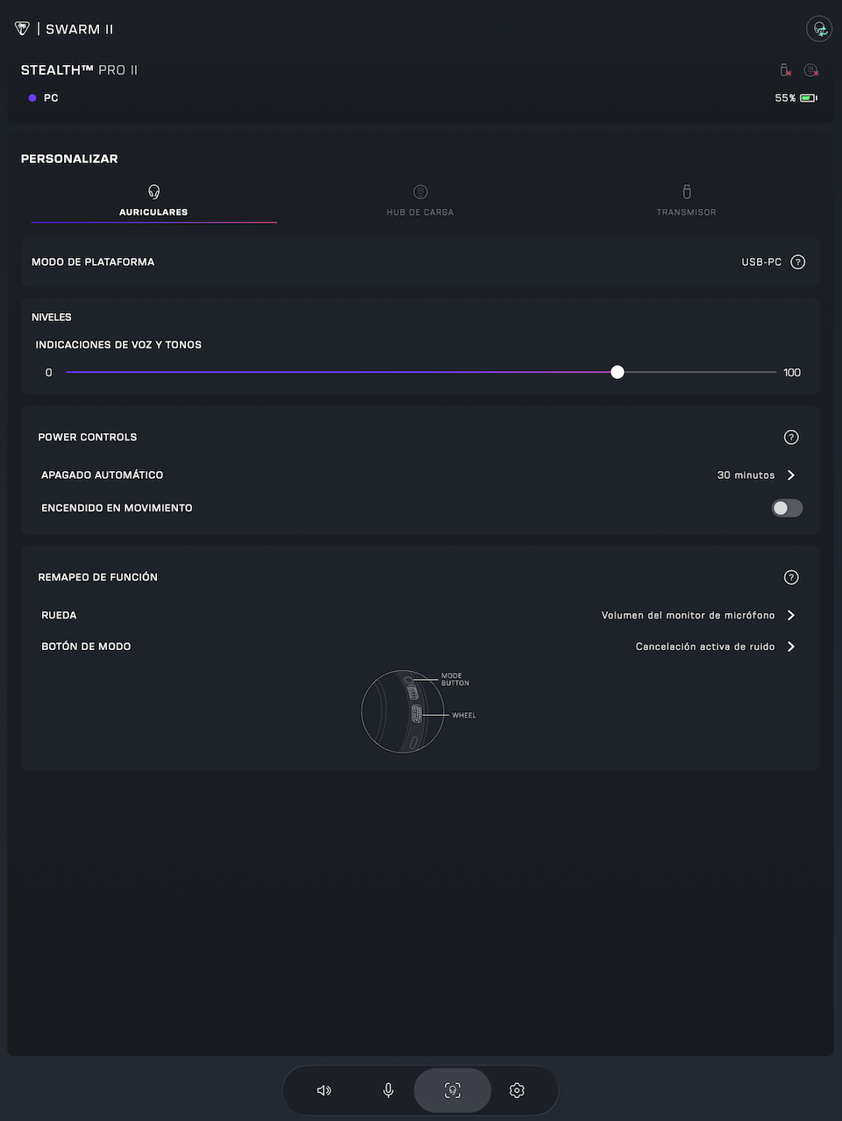Open the speaker audio settings icon
The image size is (842, 1121).
[324, 1090]
